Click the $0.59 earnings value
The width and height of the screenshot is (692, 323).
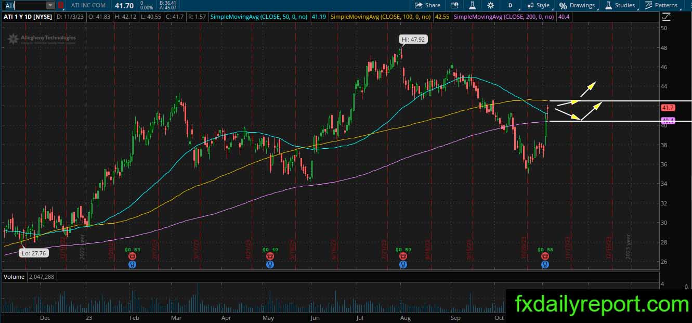[x=403, y=250]
